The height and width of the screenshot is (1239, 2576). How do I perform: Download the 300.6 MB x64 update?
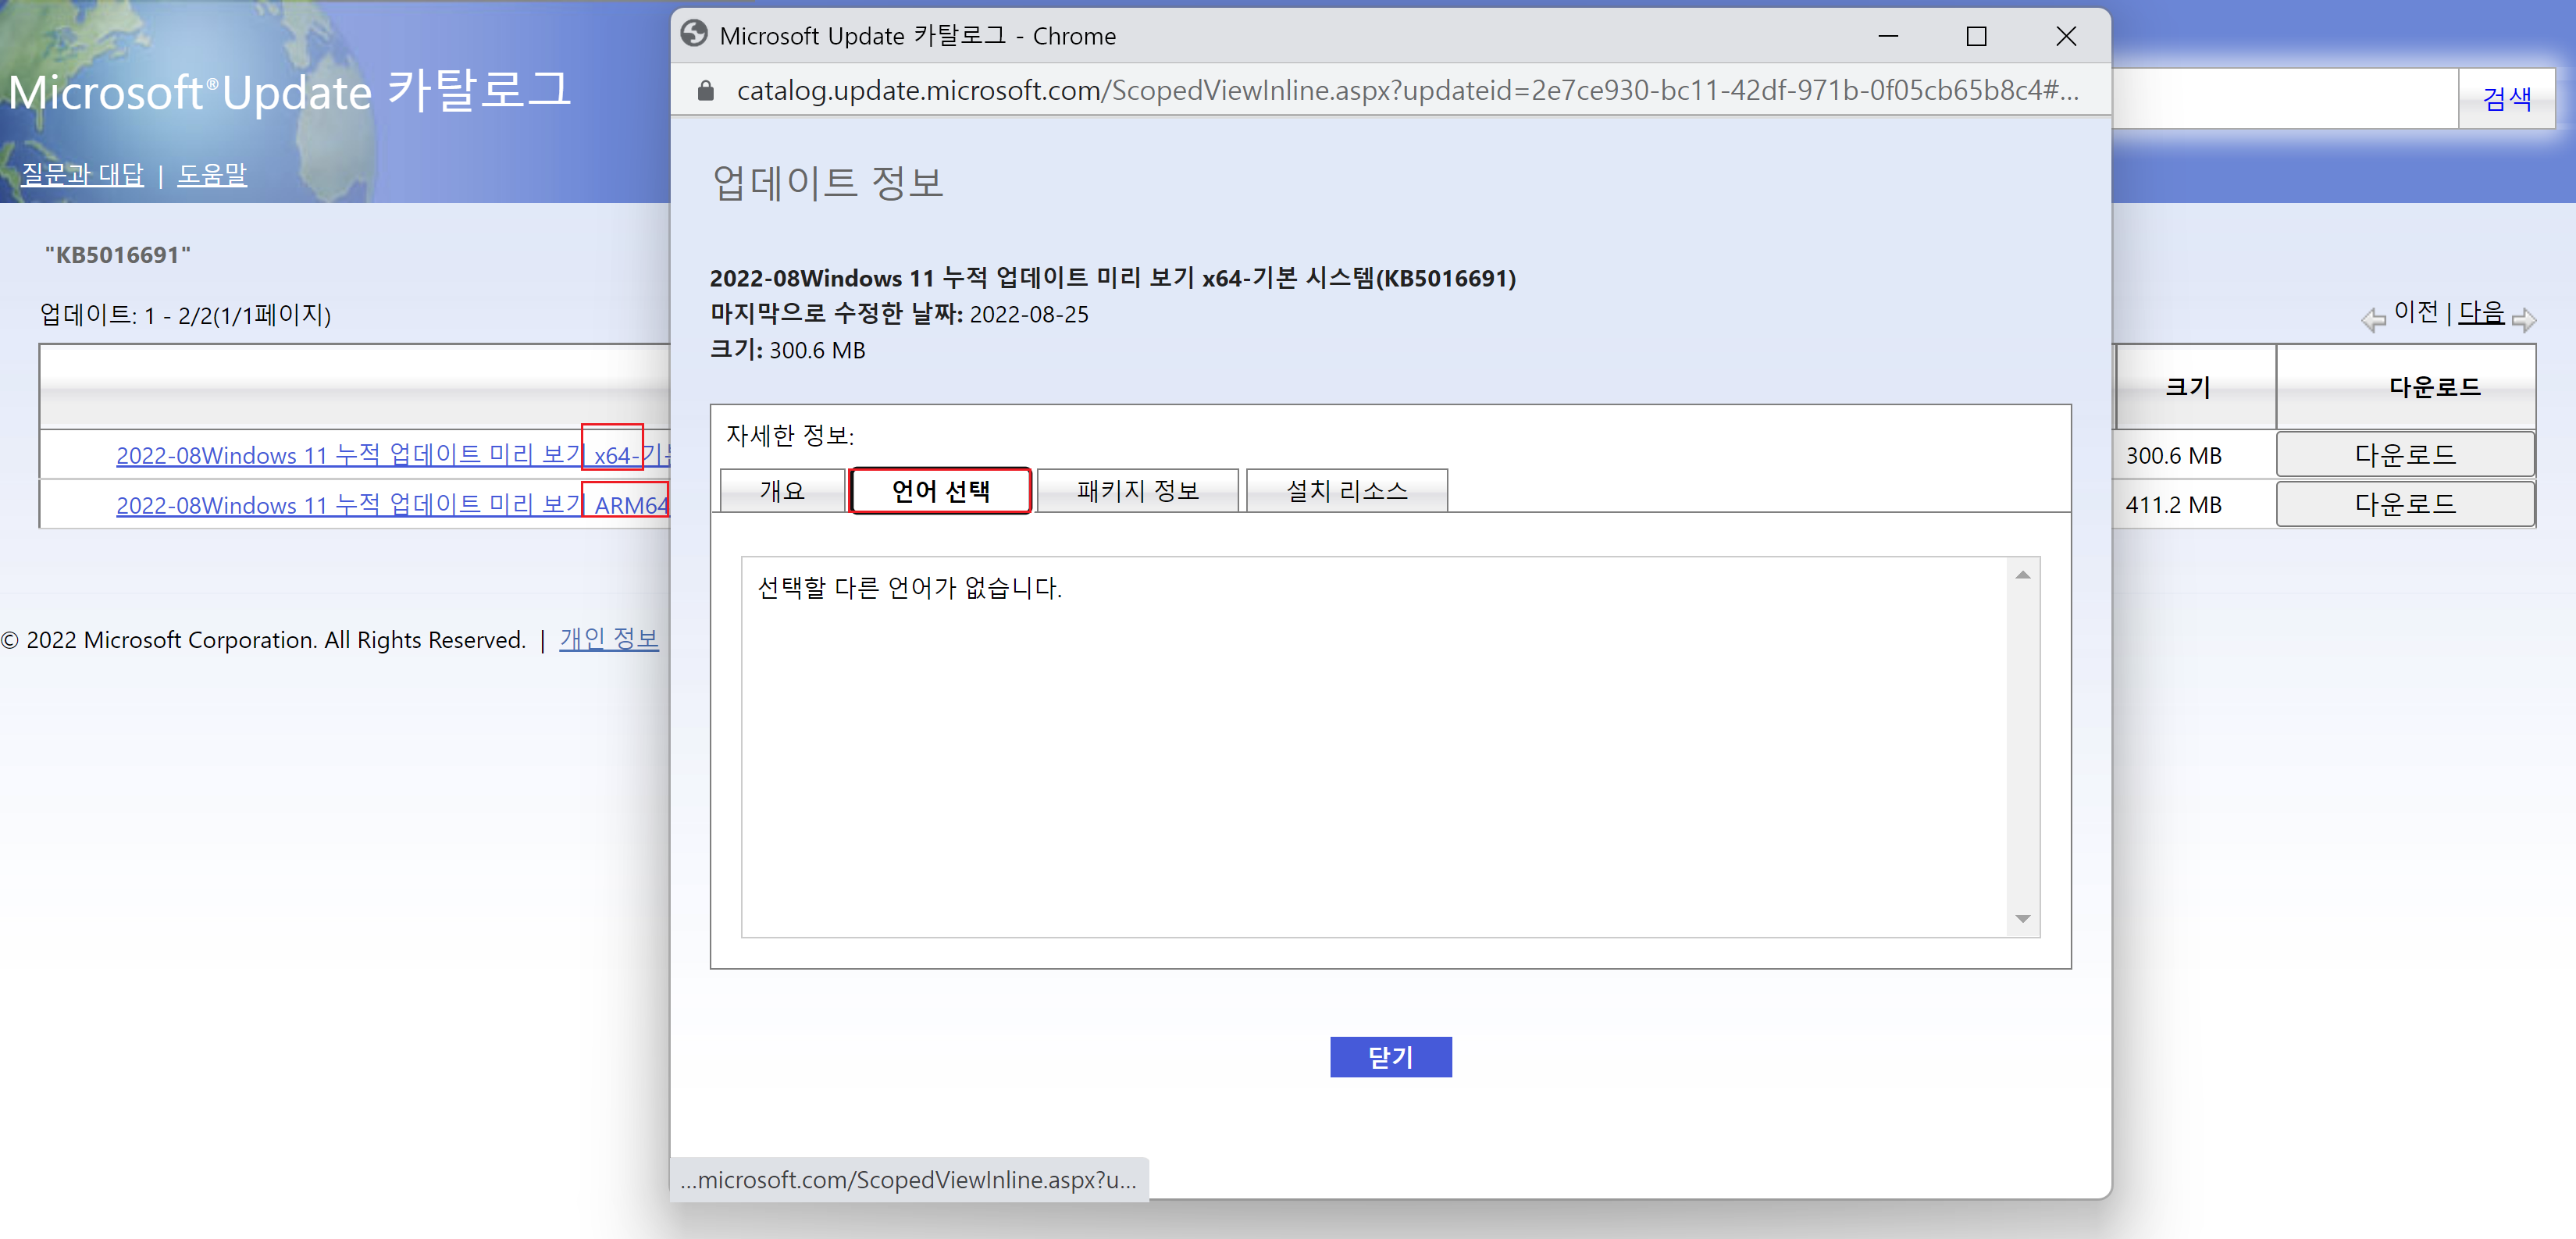pos(2404,455)
